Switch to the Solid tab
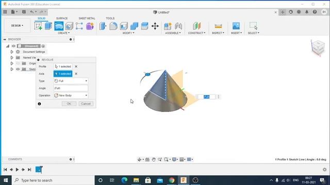This screenshot has height=185, width=330. tap(41, 18)
